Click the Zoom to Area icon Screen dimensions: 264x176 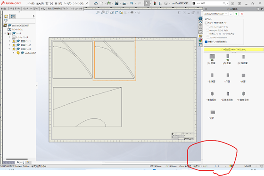click(103, 12)
